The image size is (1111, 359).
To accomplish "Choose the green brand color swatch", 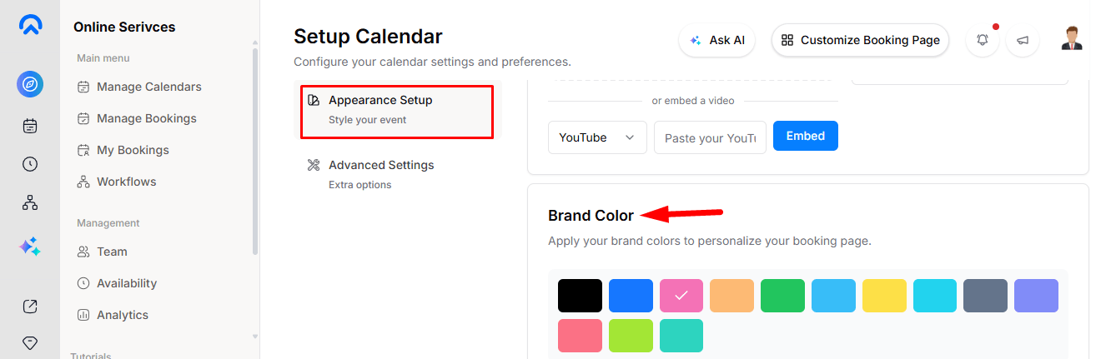I will tap(782, 296).
